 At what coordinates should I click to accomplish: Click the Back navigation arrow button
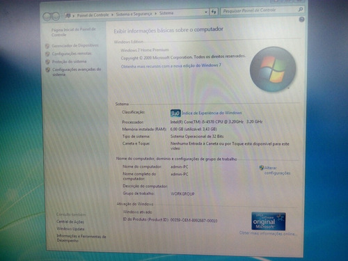tap(47, 17)
